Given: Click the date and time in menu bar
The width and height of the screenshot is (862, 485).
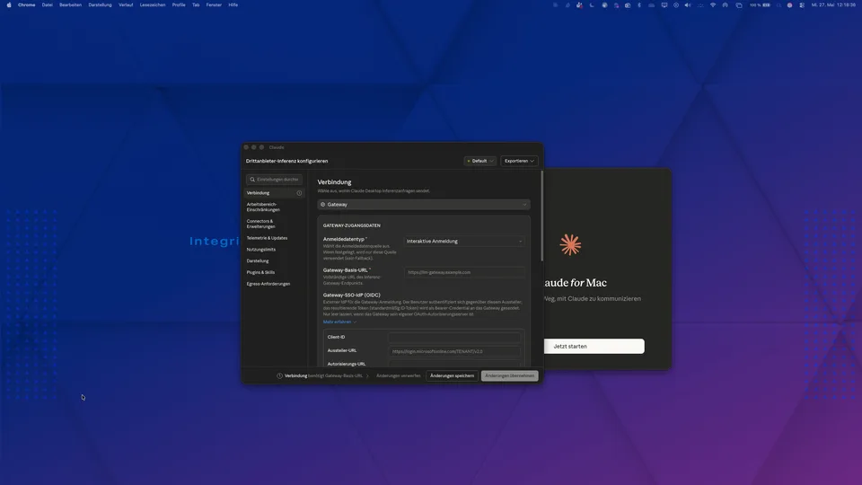Looking at the screenshot, I should point(833,5).
